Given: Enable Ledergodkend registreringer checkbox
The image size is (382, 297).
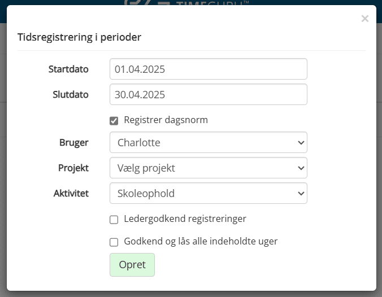Looking at the screenshot, I should click(x=114, y=220).
